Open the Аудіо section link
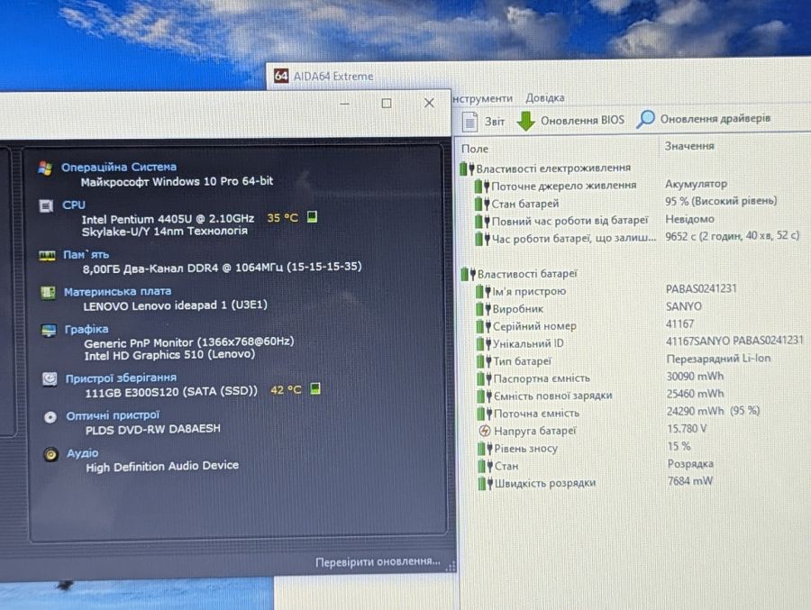The height and width of the screenshot is (610, 811). 83,453
